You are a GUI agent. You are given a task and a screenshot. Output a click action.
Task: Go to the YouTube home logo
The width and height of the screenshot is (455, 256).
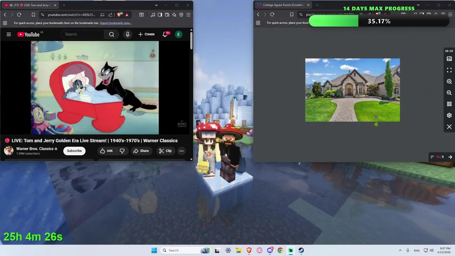click(x=28, y=34)
